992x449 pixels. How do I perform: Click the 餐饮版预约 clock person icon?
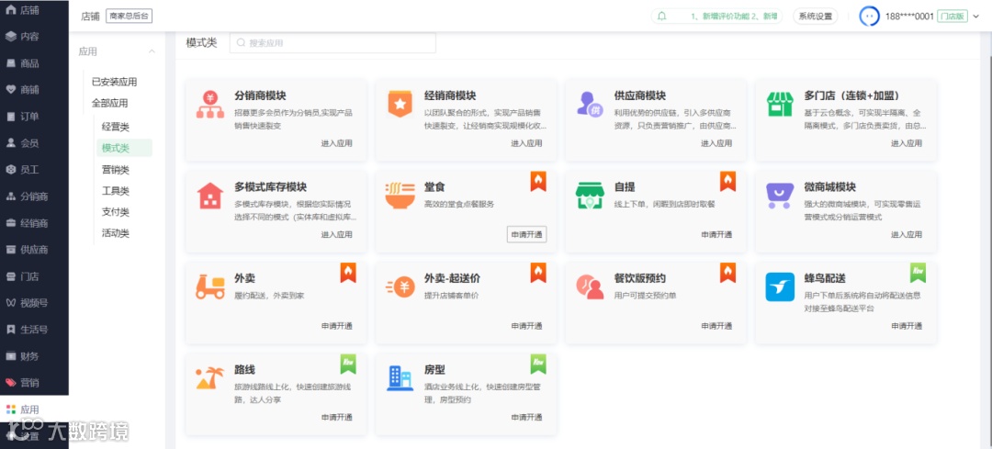pos(590,287)
